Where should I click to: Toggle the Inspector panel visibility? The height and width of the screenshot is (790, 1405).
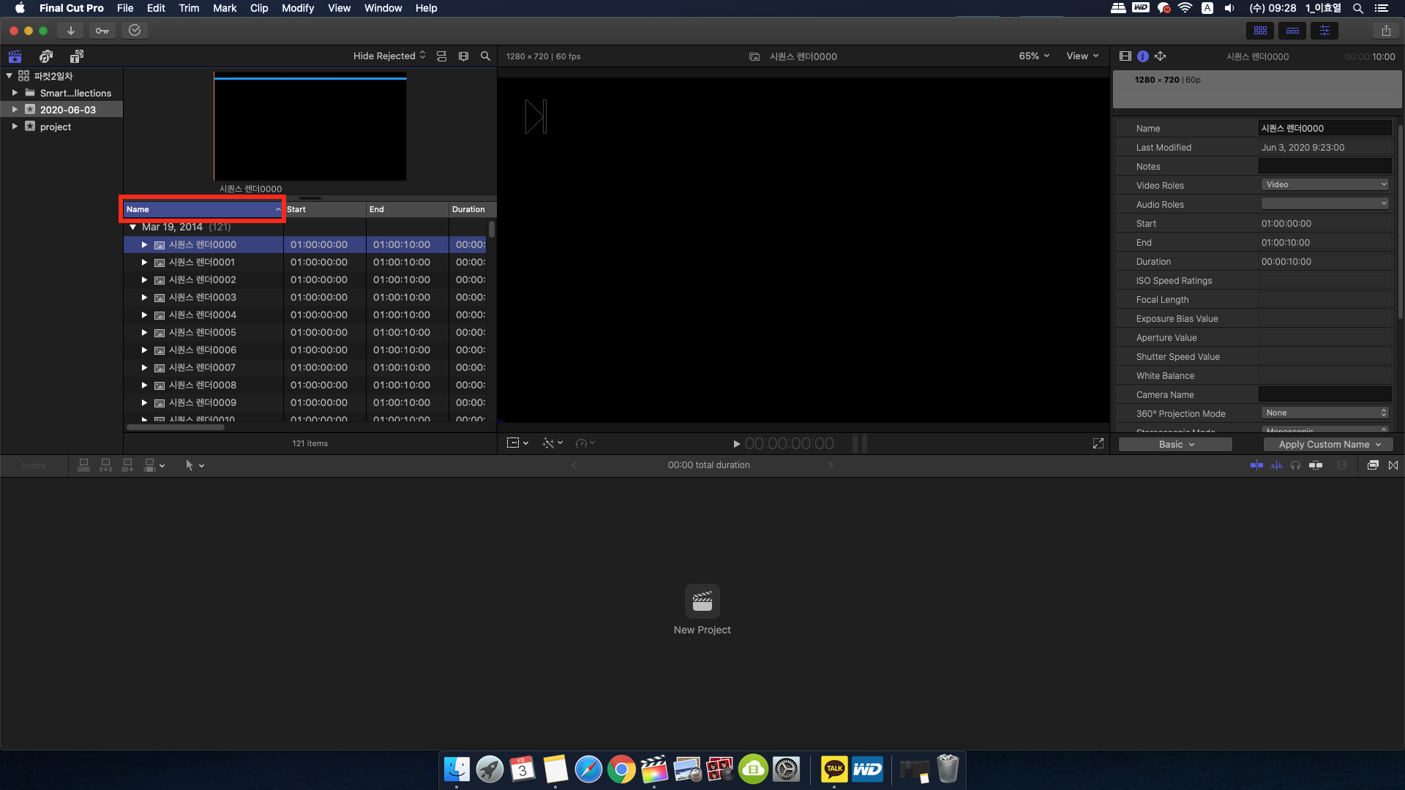(x=1325, y=31)
